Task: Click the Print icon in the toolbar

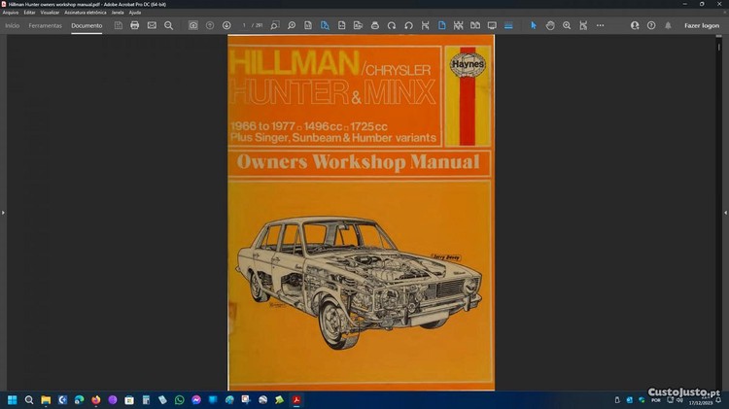Action: [134, 25]
